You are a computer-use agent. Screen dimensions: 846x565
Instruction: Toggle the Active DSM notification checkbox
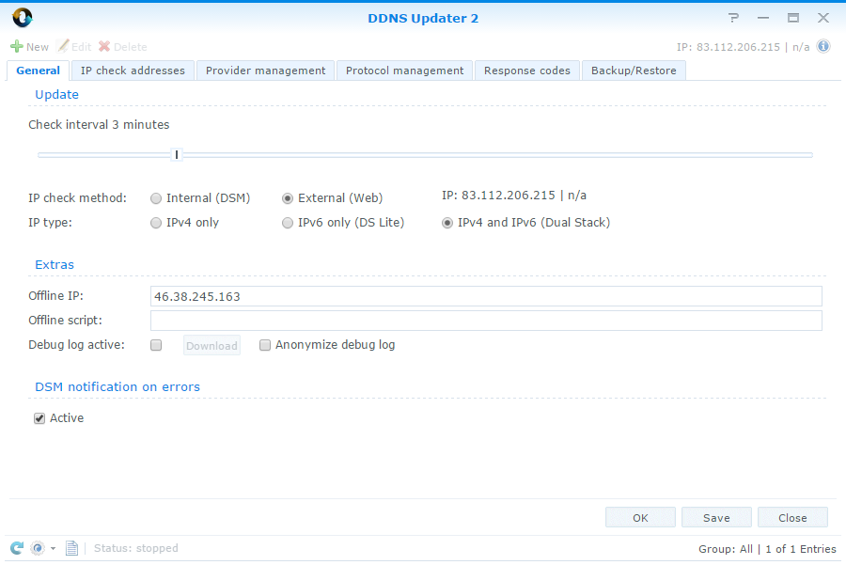coord(39,418)
